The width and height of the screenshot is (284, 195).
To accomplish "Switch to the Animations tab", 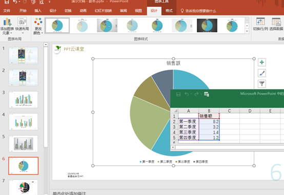I will tap(83, 11).
